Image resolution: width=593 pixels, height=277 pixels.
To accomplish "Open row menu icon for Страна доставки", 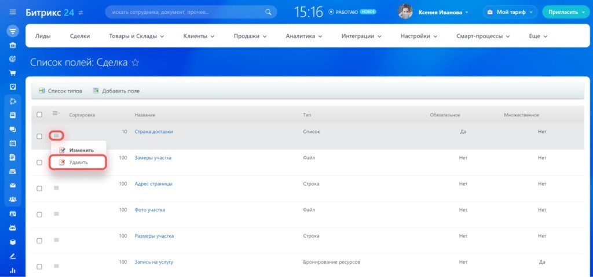I will coord(56,136).
